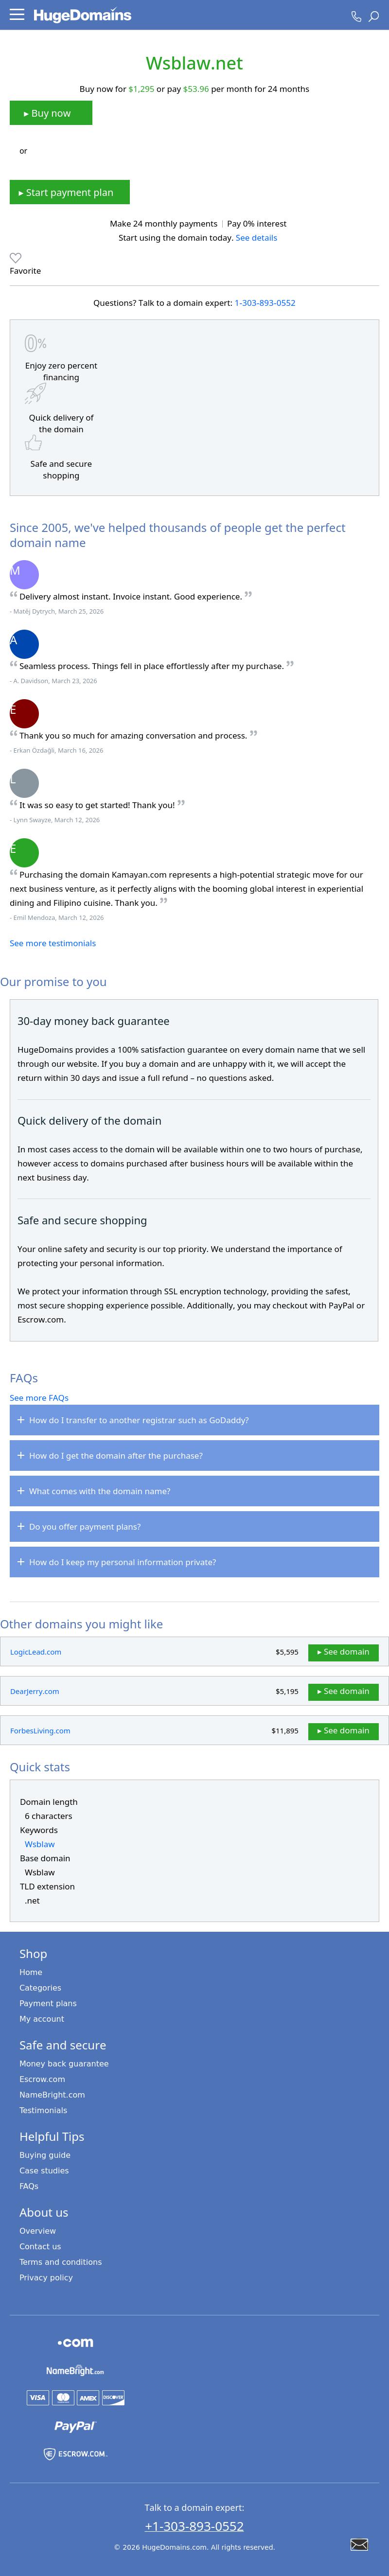The height and width of the screenshot is (2576, 389).
Task: Open search with the magnifier icon
Action: tap(374, 16)
